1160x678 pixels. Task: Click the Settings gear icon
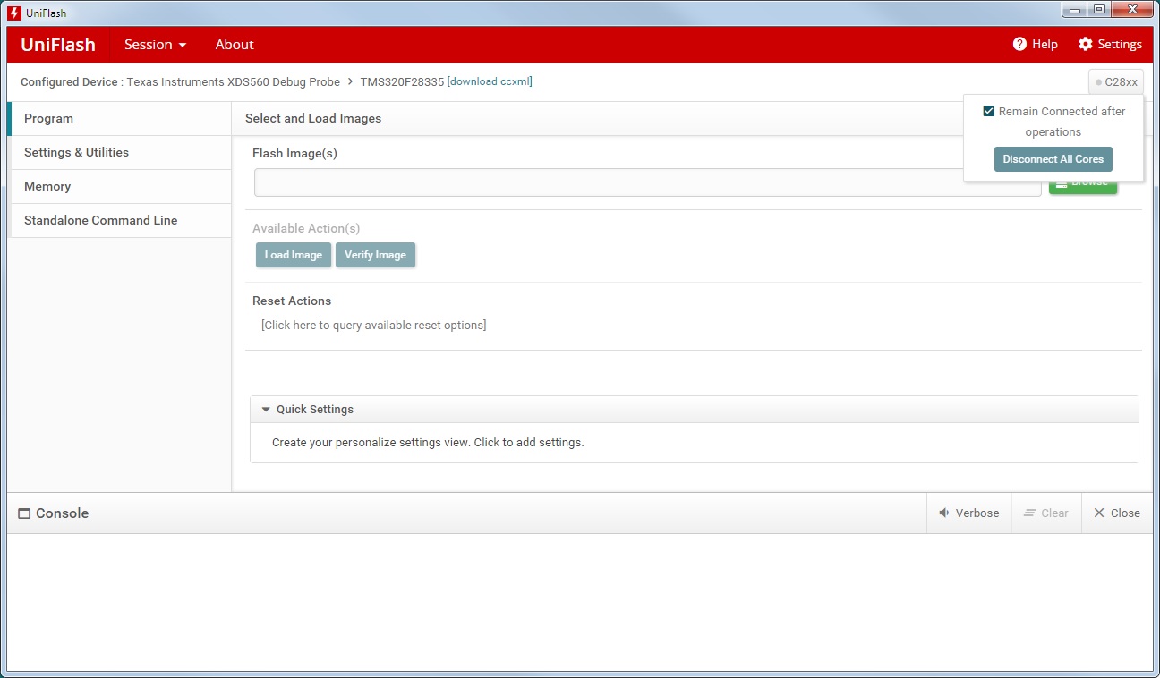pos(1086,44)
